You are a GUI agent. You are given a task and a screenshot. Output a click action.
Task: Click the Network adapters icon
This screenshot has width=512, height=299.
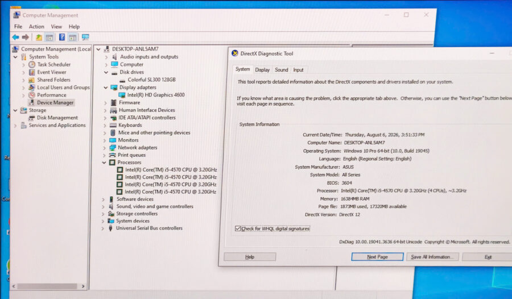pos(113,148)
